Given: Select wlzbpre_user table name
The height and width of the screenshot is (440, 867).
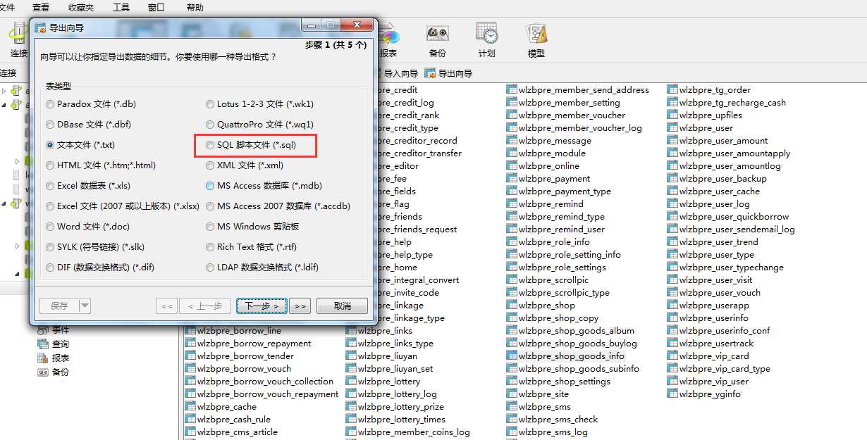Looking at the screenshot, I should (x=706, y=128).
